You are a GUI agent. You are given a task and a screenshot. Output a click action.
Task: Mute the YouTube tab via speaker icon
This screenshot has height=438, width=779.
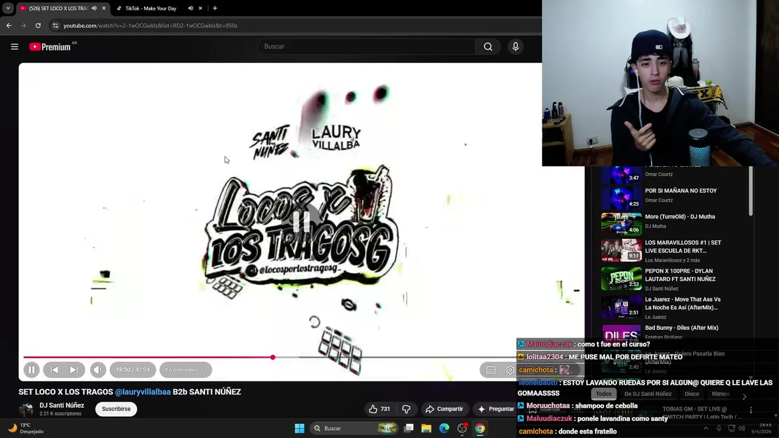(x=94, y=9)
